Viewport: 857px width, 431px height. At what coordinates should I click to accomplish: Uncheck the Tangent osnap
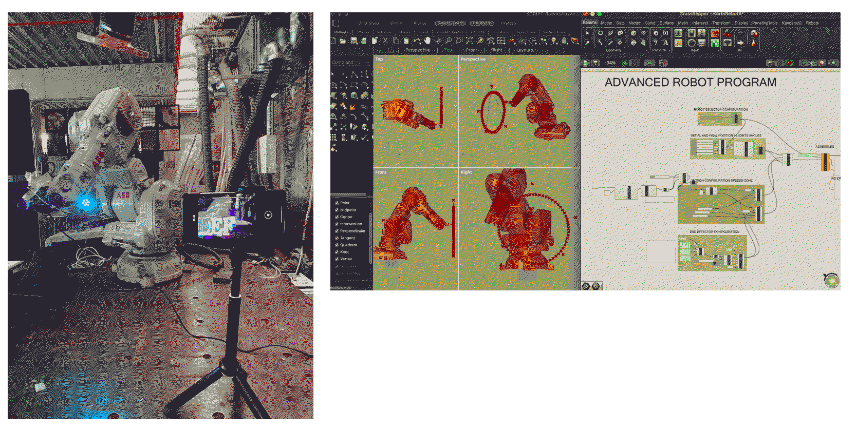pos(337,238)
